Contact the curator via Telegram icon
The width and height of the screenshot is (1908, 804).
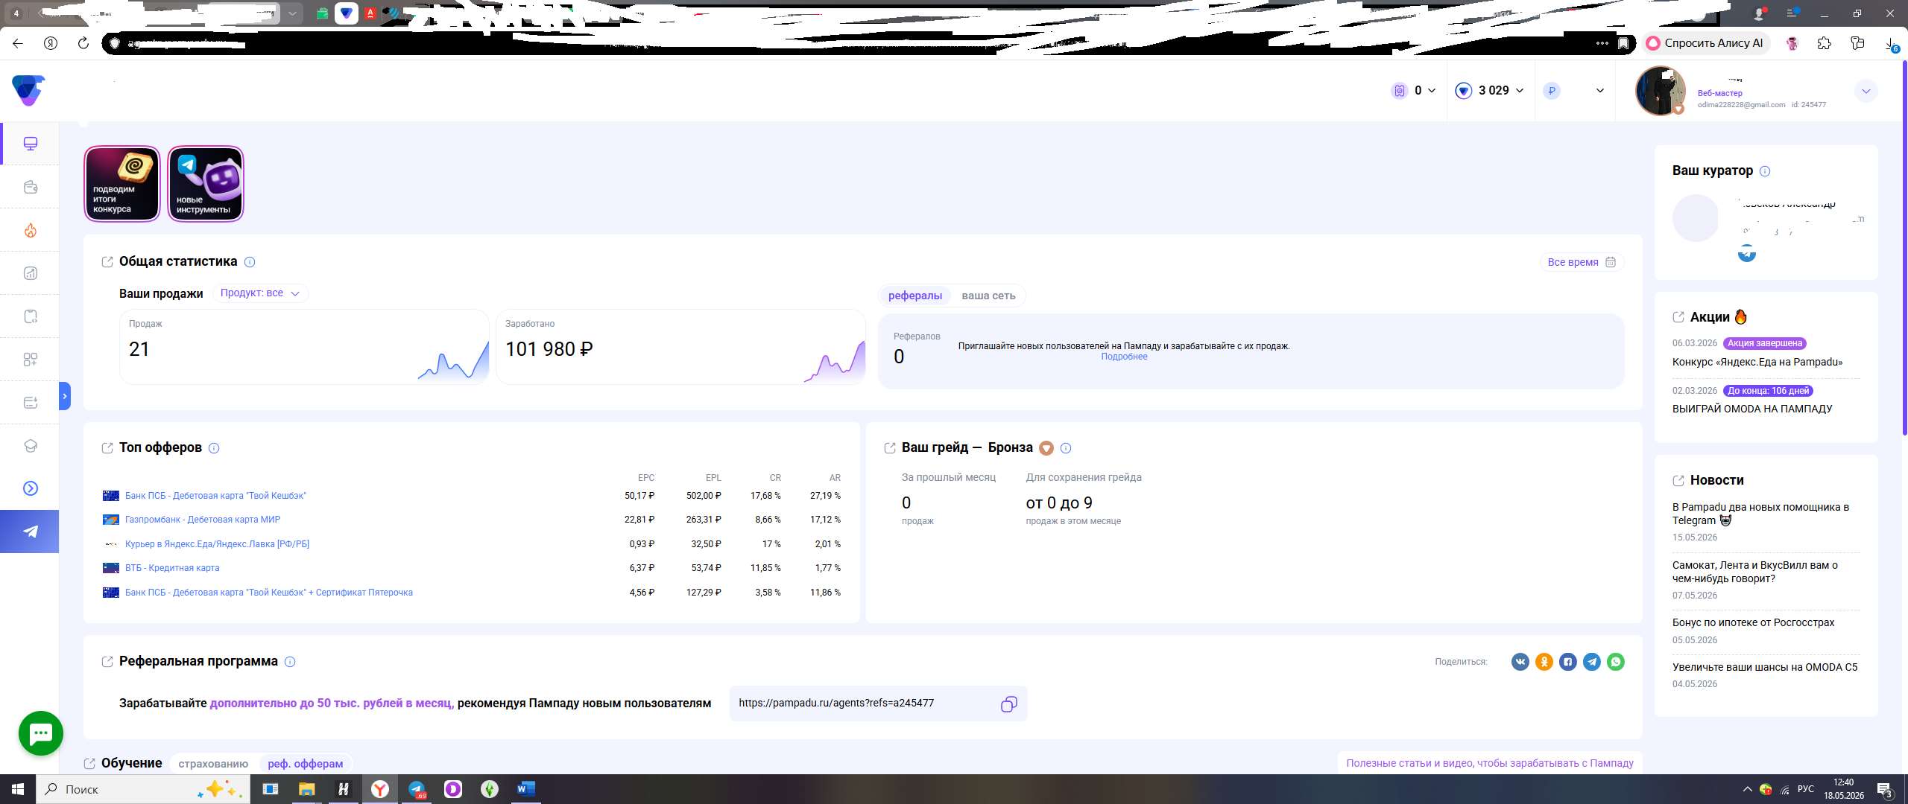(x=1747, y=254)
